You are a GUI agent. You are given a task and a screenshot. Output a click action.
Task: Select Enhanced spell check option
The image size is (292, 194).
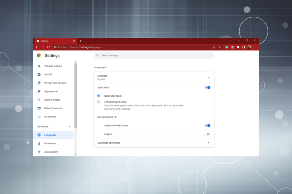[99, 102]
